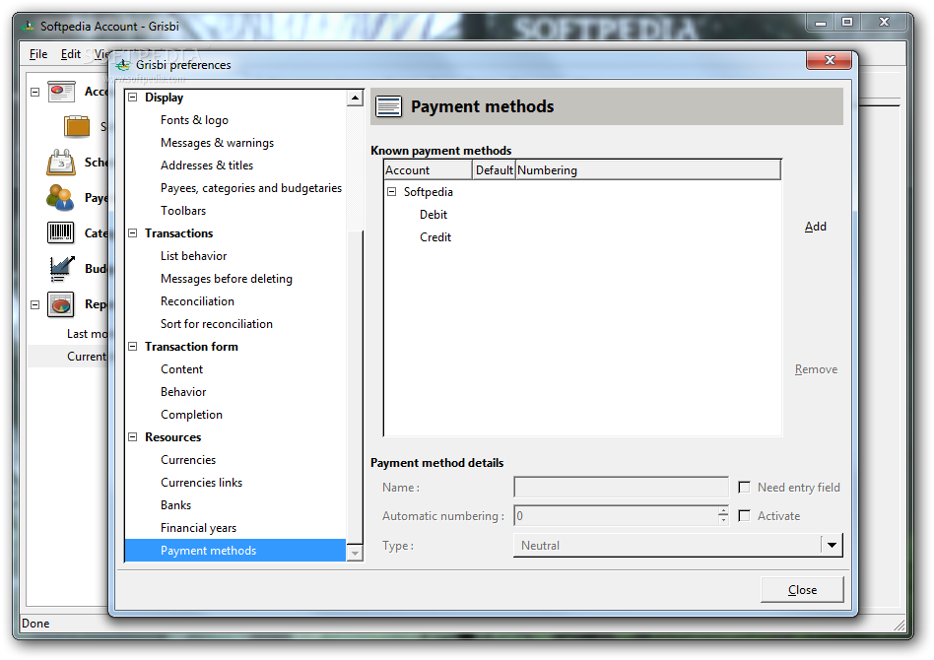Collapse the Accounts node in main window sidebar

click(35, 92)
